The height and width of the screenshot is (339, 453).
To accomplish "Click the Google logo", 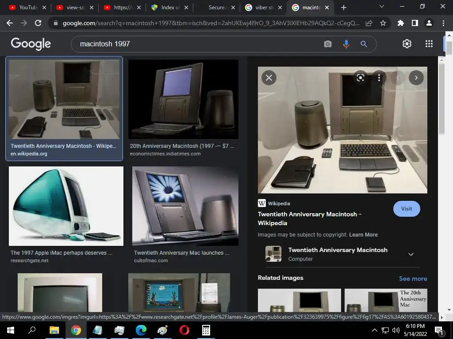I will tap(31, 44).
